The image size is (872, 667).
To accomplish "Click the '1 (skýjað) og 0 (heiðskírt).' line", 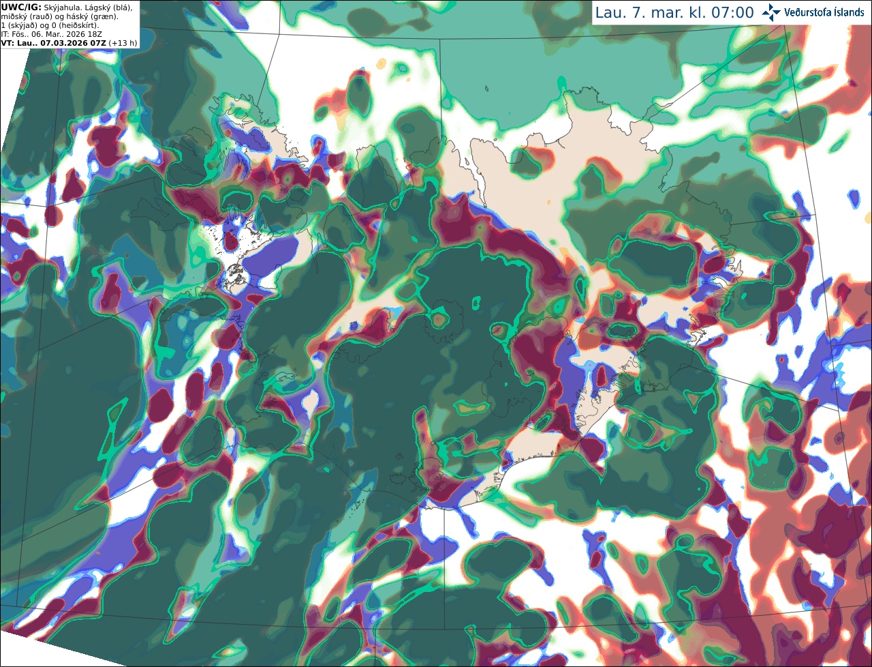I will (x=50, y=25).
